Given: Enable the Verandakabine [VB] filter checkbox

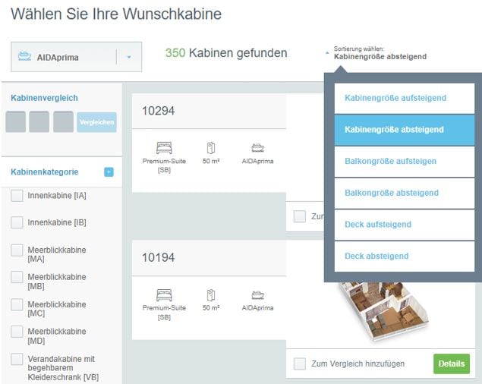Looking at the screenshot, I should click(x=17, y=359).
